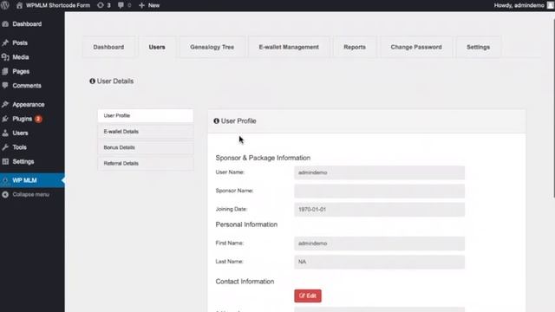Click the Plugins plug icon

(x=5, y=119)
